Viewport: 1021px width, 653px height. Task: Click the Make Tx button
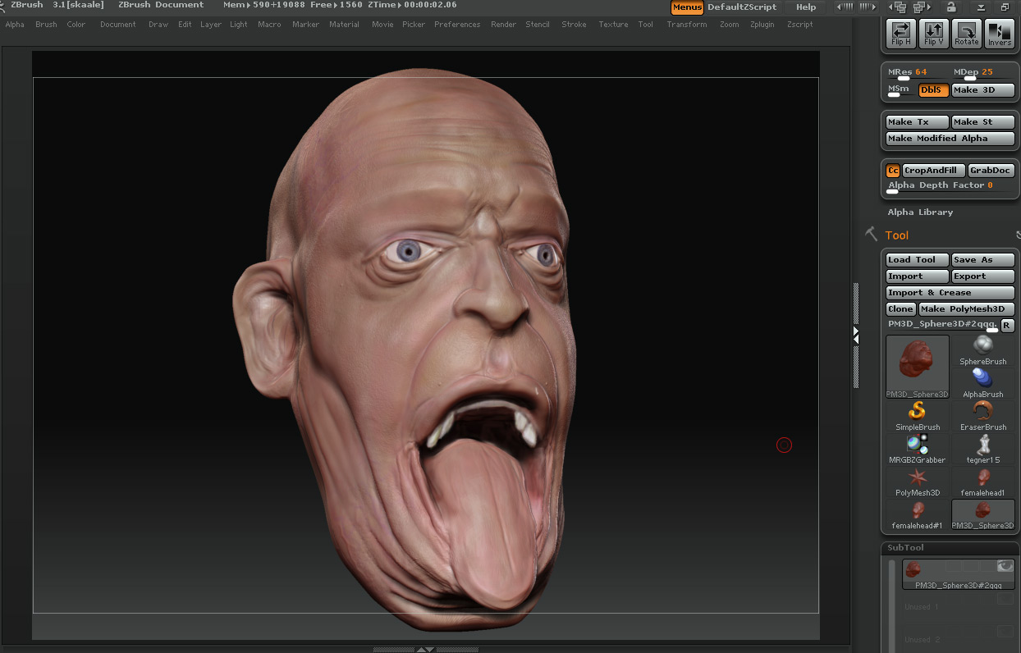(918, 122)
